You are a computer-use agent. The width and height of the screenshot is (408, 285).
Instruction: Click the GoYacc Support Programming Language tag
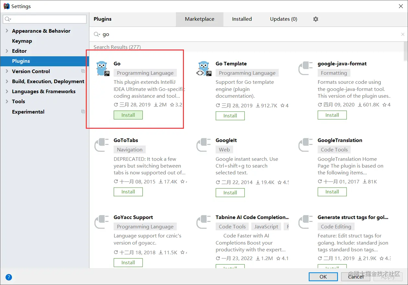point(145,227)
